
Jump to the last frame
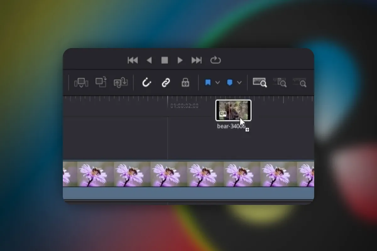click(197, 60)
